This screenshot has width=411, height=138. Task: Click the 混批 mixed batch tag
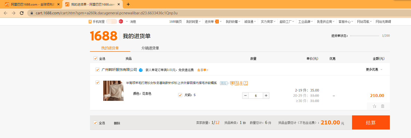[224, 83]
